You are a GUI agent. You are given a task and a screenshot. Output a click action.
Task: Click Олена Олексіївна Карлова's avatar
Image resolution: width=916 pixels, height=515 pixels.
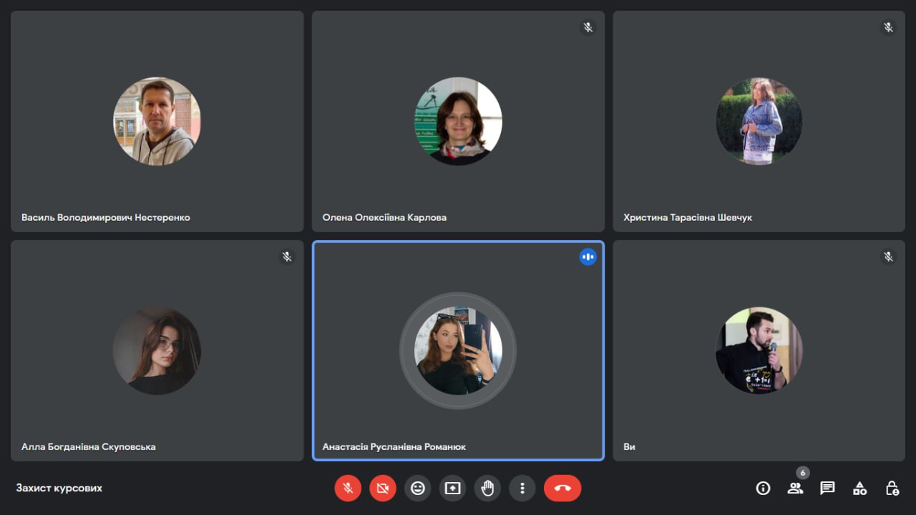(x=458, y=121)
